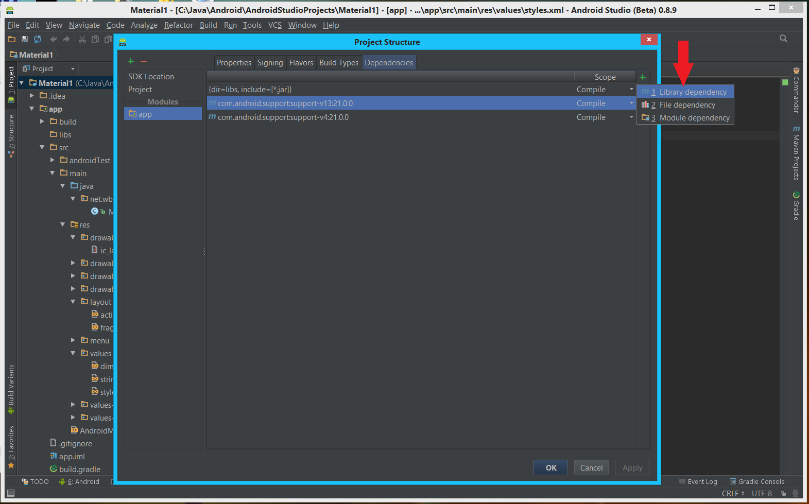This screenshot has width=809, height=504.
Task: Click the Apply button
Action: pos(632,467)
